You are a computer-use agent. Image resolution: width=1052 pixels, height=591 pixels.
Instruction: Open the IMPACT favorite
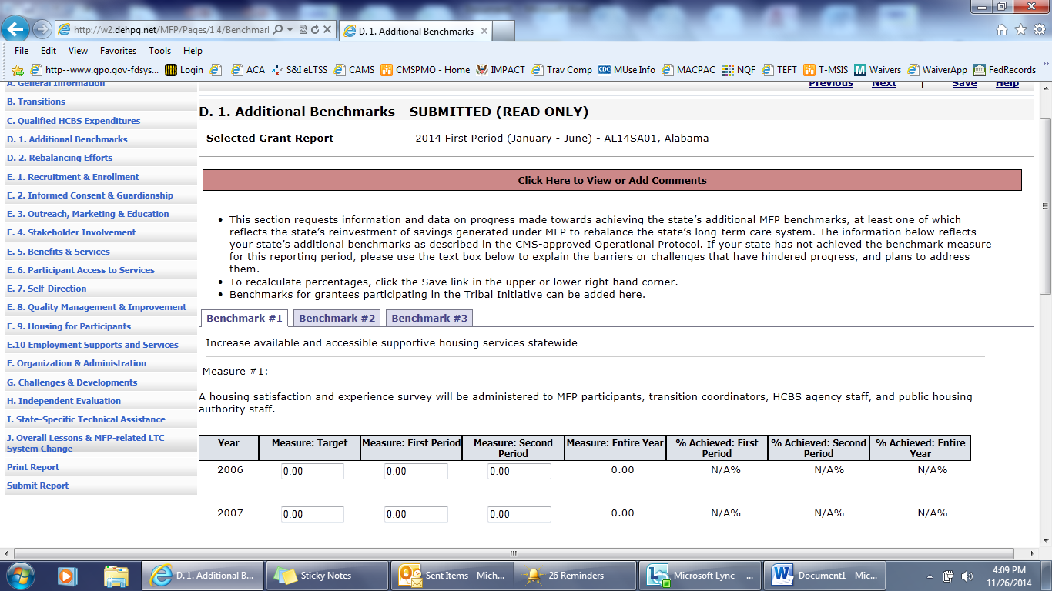501,70
